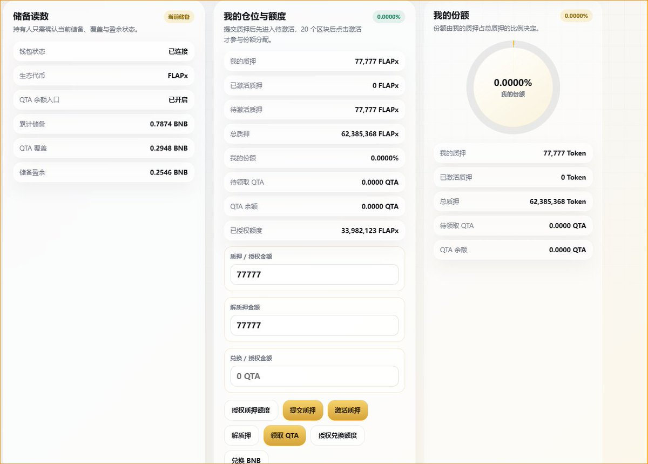Click the 生态代币 FLAPx row

tap(104, 76)
